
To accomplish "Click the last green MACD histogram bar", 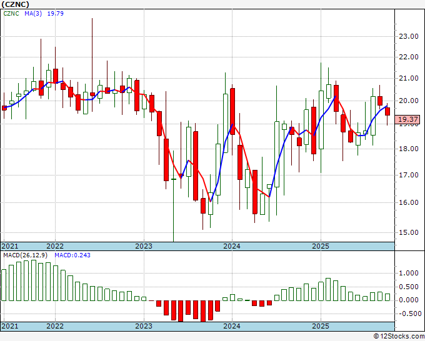I will click(x=387, y=297).
